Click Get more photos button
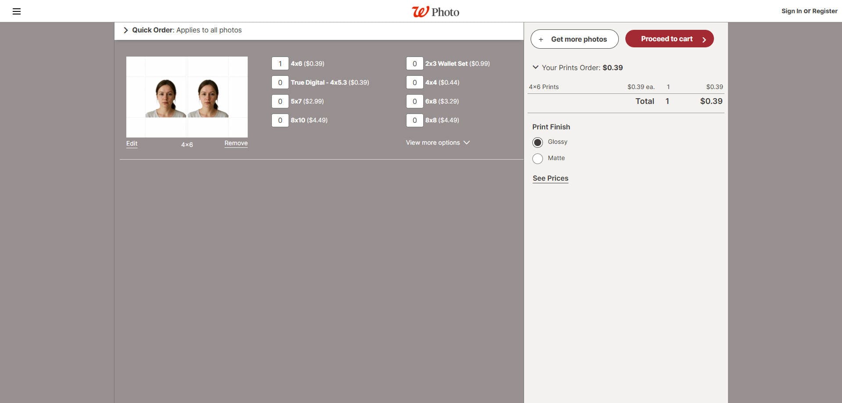 (574, 39)
